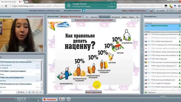Select user 7701М Айгуль Давлетшина
Viewport: 181px width, 102px height.
pyautogui.click(x=162, y=34)
